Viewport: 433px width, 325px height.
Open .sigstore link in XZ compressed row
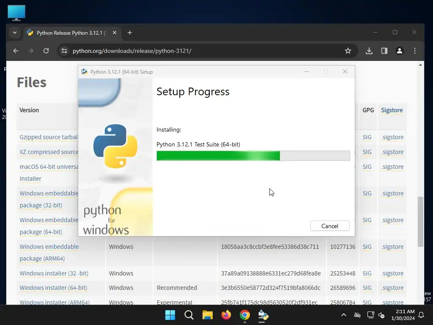pyautogui.click(x=392, y=152)
